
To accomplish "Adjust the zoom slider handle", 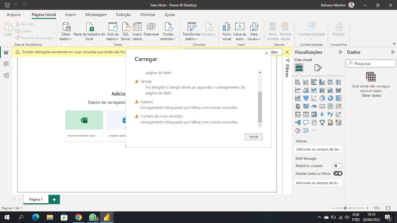I will point(345,208).
